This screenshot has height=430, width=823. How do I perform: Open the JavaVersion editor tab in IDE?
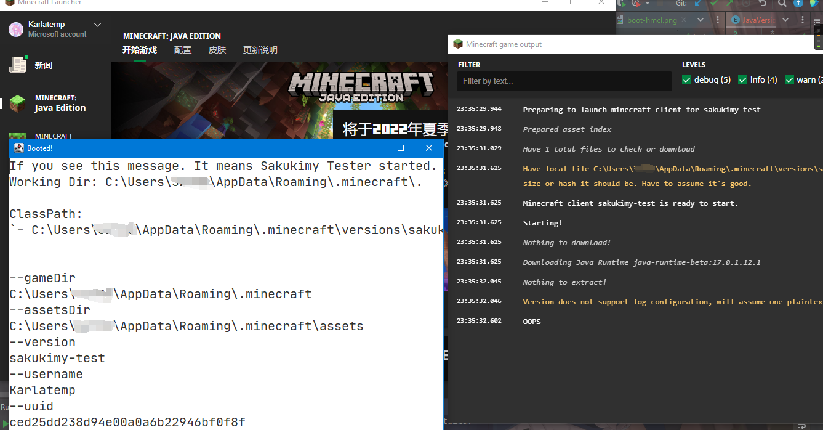click(x=752, y=20)
